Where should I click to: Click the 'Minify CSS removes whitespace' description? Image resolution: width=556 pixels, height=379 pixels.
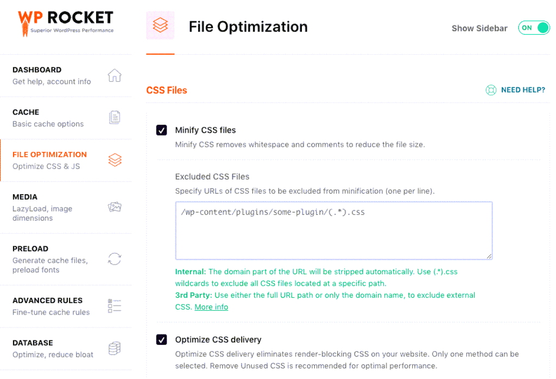(300, 145)
